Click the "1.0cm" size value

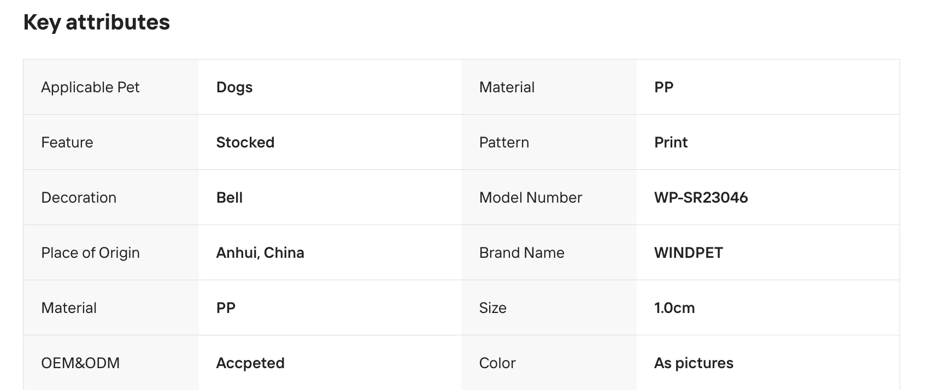click(x=674, y=308)
